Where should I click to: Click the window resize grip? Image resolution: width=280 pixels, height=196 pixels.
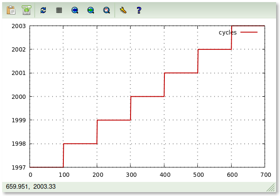pos(271,187)
